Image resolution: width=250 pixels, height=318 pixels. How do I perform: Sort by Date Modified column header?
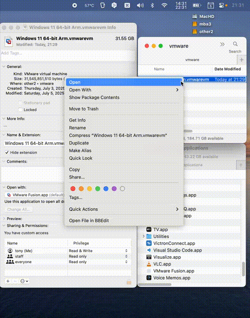coord(227,69)
